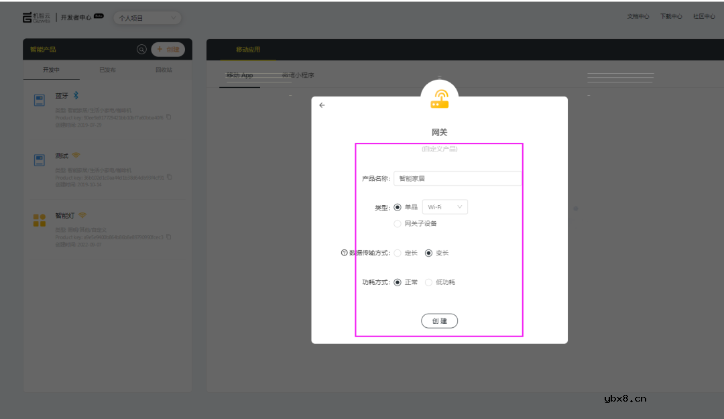Open the Wi-Fi type dropdown
Screen dimensions: 724x419
tap(444, 206)
